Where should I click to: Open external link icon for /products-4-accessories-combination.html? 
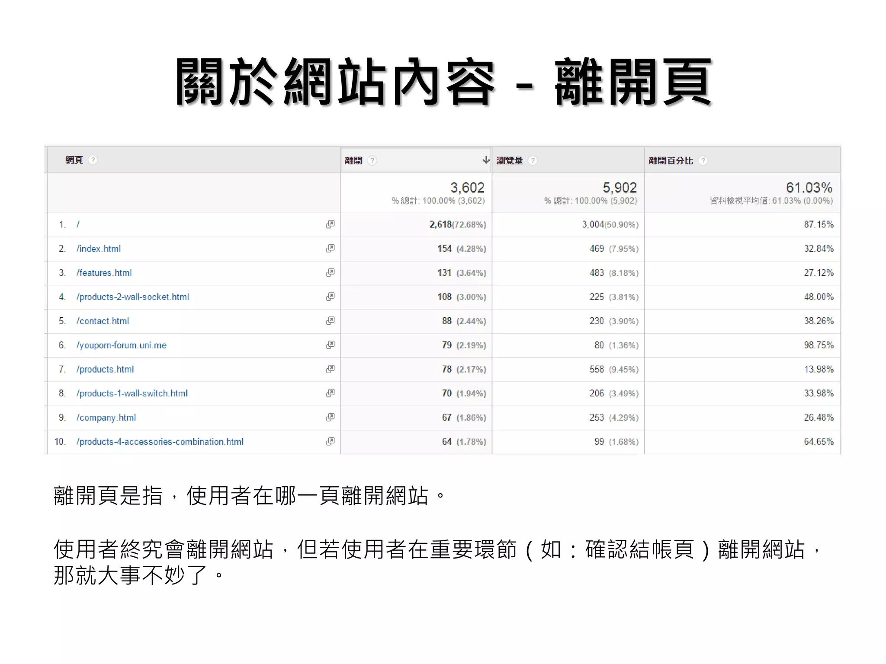[331, 441]
